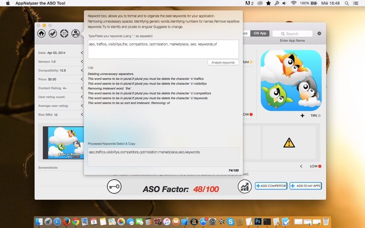Viewport: 365px width, 228px height.
Task: Open Photos from the Dock
Action: click(121, 222)
